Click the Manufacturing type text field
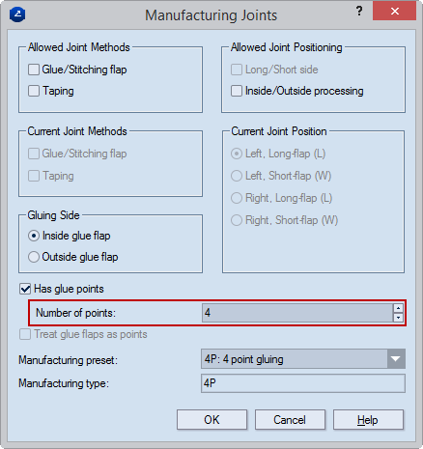This screenshot has width=423, height=449. point(303,383)
